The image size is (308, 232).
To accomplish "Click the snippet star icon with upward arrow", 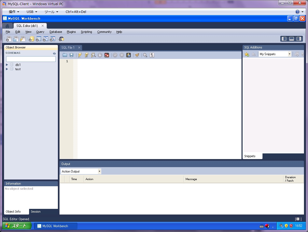I will pyautogui.click(x=297, y=54).
